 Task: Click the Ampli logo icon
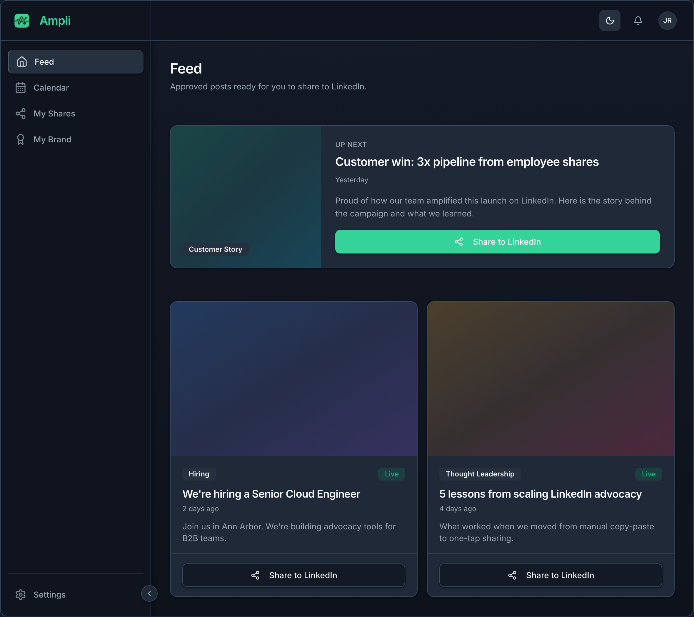[22, 20]
